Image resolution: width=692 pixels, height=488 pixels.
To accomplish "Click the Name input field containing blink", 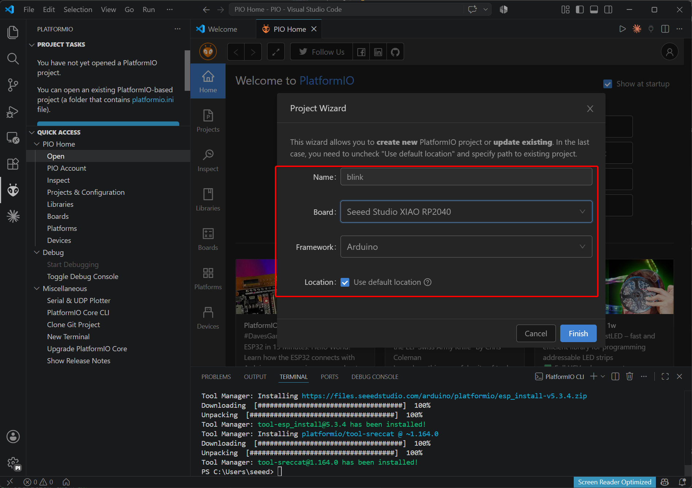I will (466, 177).
